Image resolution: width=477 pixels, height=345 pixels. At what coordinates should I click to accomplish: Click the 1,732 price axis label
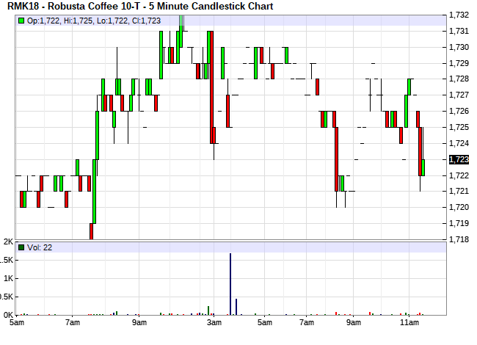click(x=459, y=15)
